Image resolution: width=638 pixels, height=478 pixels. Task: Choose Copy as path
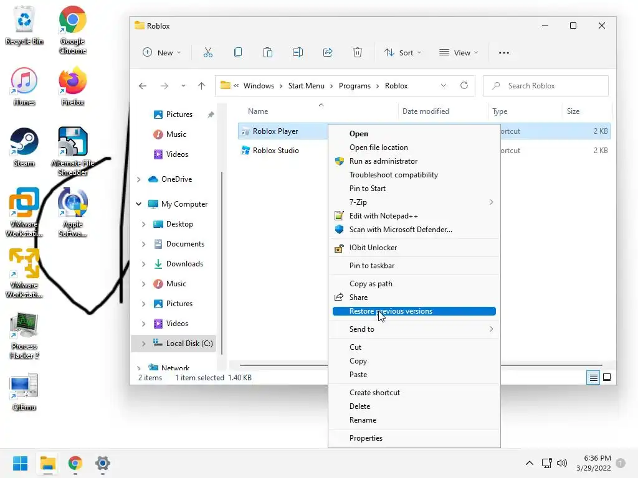pos(414,284)
